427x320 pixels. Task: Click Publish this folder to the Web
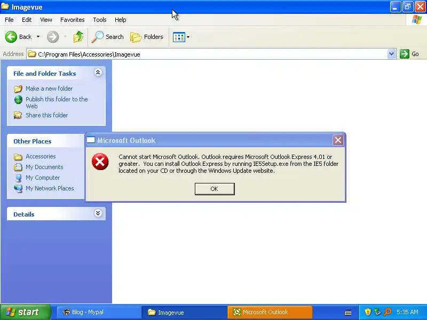57,102
